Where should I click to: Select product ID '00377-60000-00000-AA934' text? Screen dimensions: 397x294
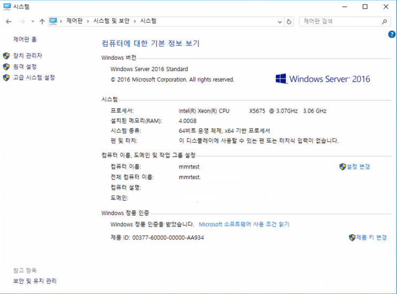[168, 237]
